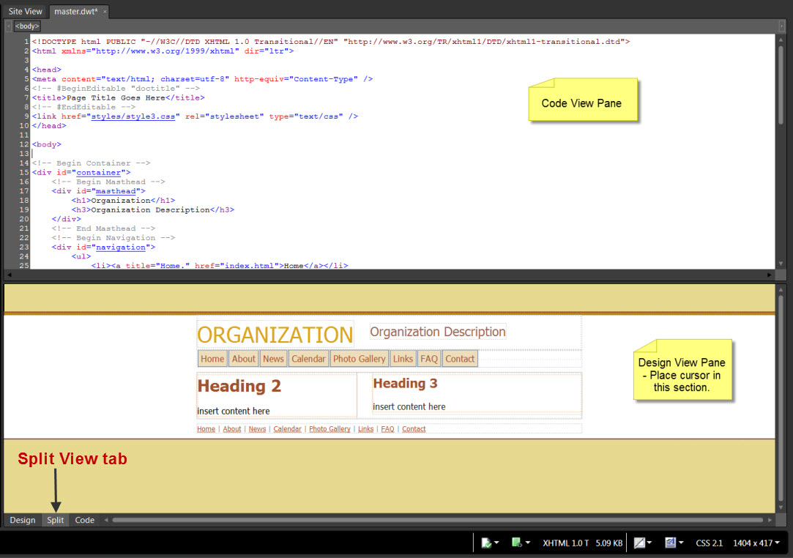Open dropdown arrow beside the document-checkmark icon

pyautogui.click(x=496, y=543)
